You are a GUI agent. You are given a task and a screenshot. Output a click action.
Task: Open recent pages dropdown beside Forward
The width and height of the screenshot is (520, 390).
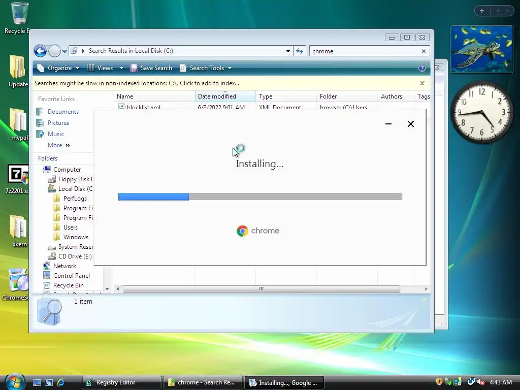point(64,51)
